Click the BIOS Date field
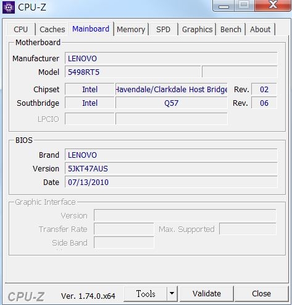Image resolution: width=292 pixels, height=305 pixels. 171,182
